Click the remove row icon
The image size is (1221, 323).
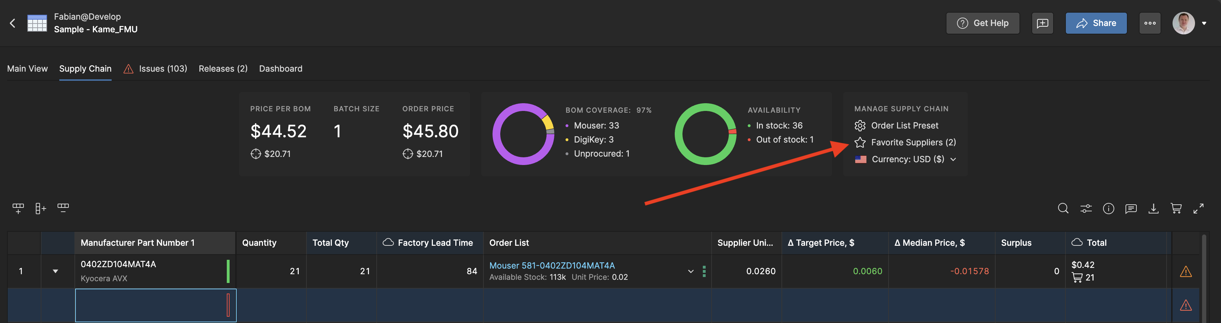[63, 208]
